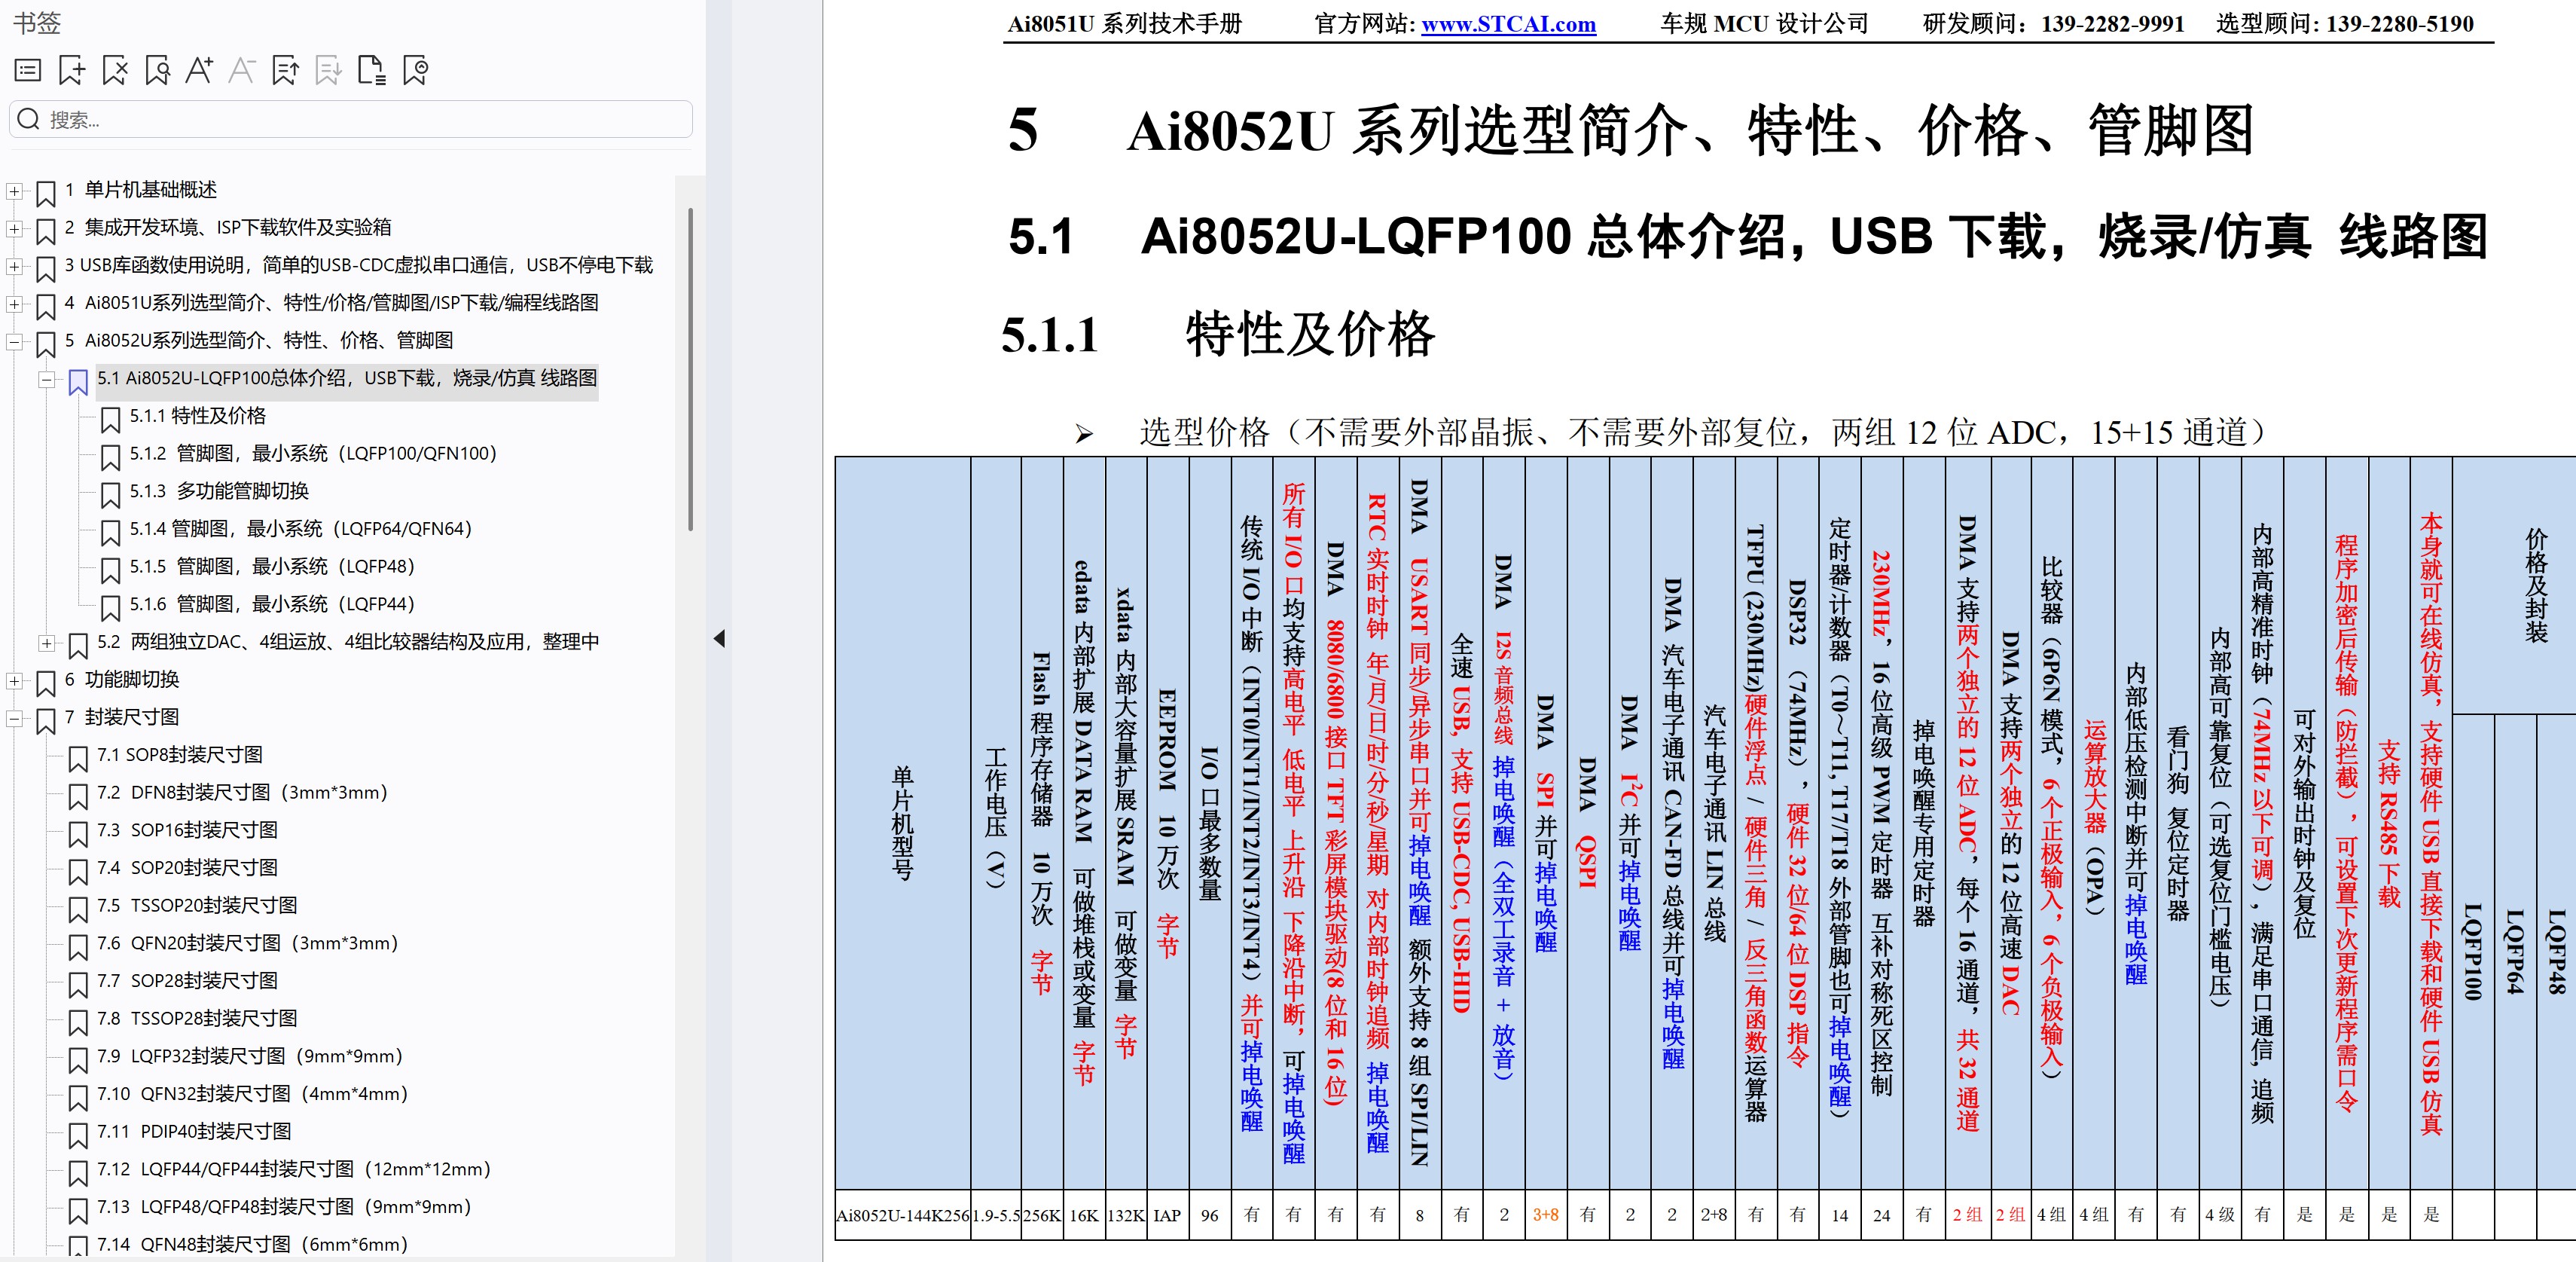Image resolution: width=2576 pixels, height=1262 pixels.
Task: Go to bookmark 7.7 SOP28封装尺寸图
Action: point(187,981)
